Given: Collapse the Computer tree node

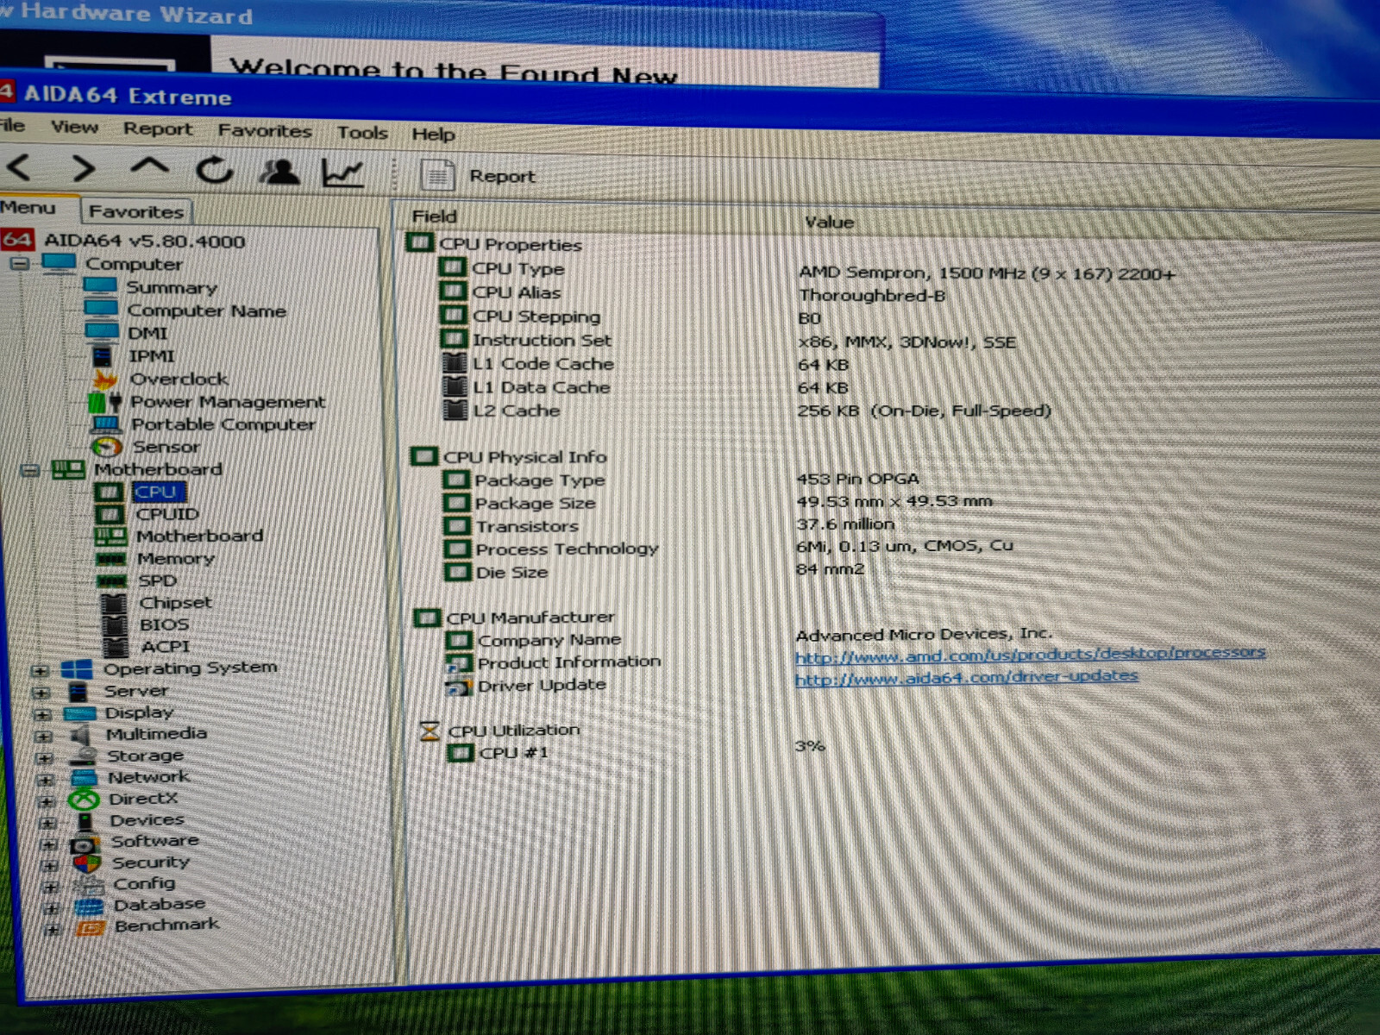Looking at the screenshot, I should pos(20,263).
